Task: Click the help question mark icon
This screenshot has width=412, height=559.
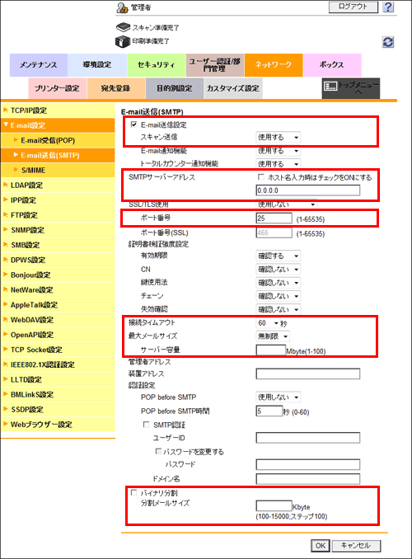Action: tap(388, 7)
